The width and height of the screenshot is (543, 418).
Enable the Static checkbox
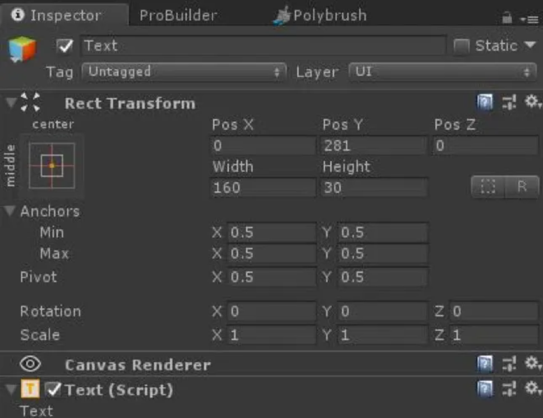pyautogui.click(x=461, y=47)
